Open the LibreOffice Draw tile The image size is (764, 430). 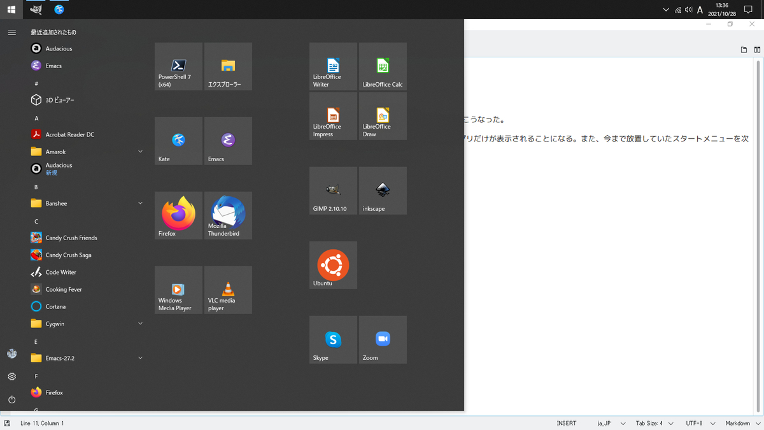click(x=383, y=116)
